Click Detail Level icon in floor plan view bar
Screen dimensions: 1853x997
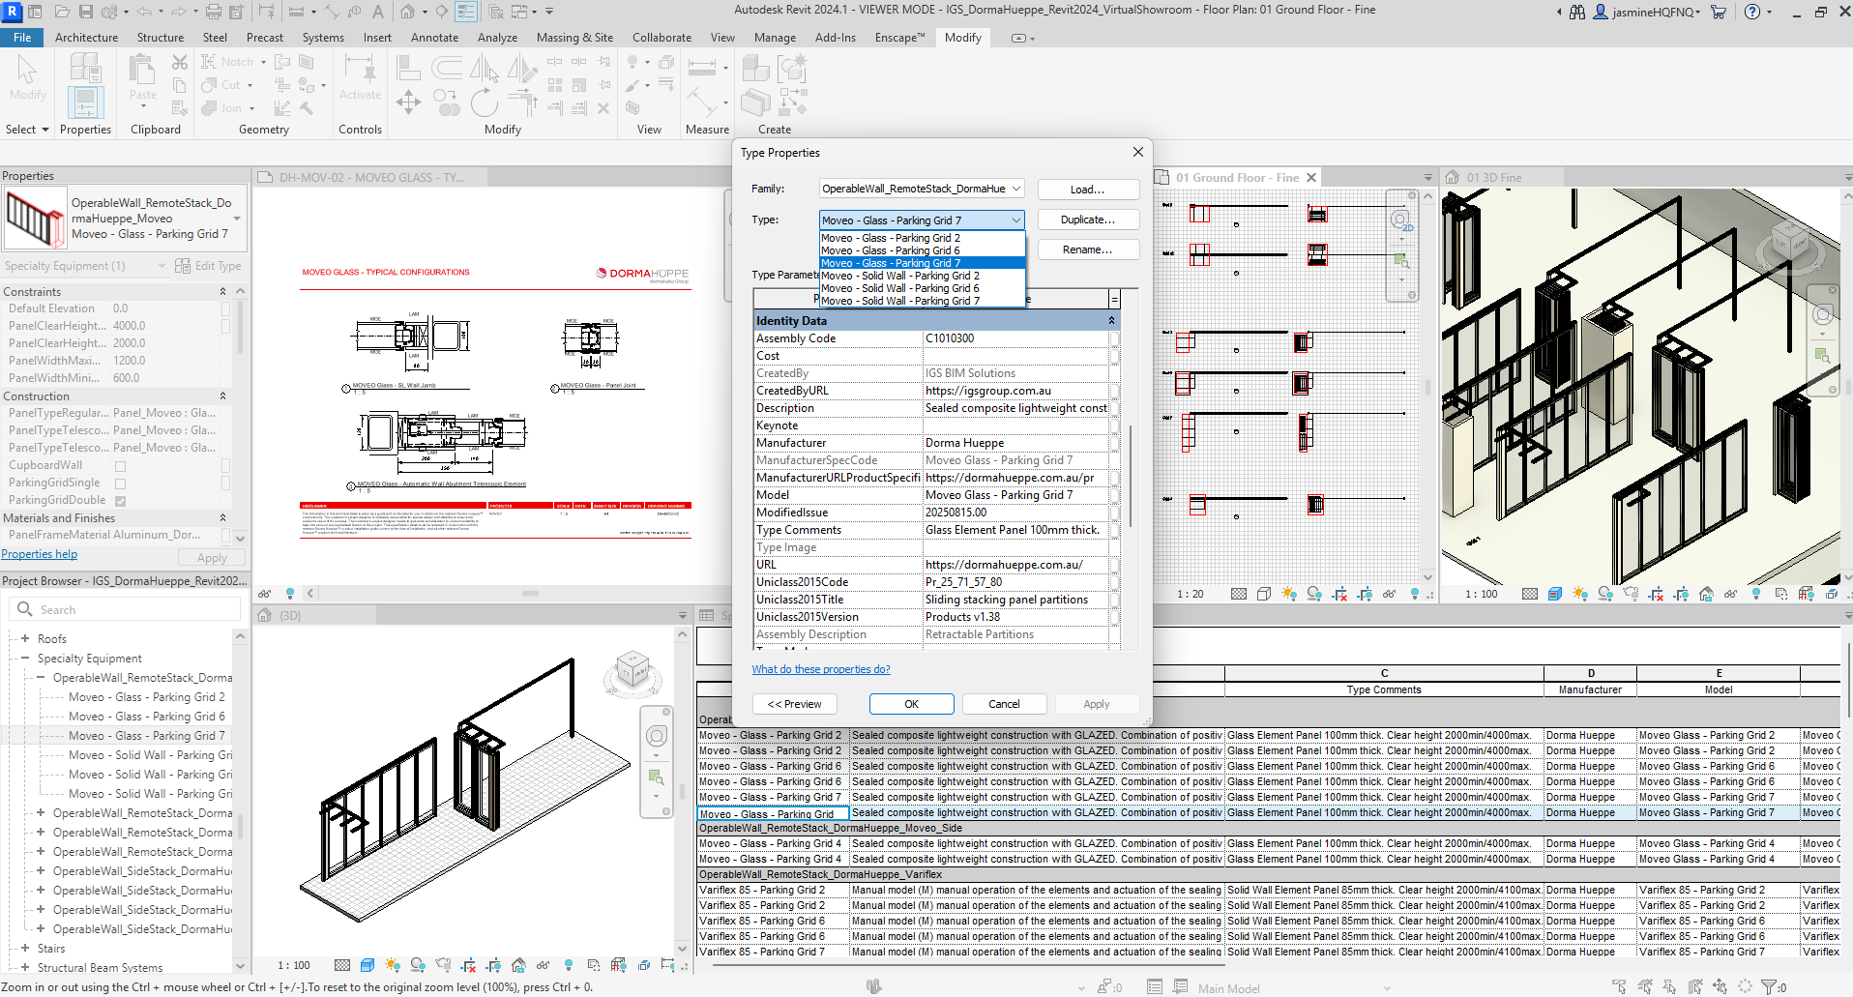(x=1239, y=594)
